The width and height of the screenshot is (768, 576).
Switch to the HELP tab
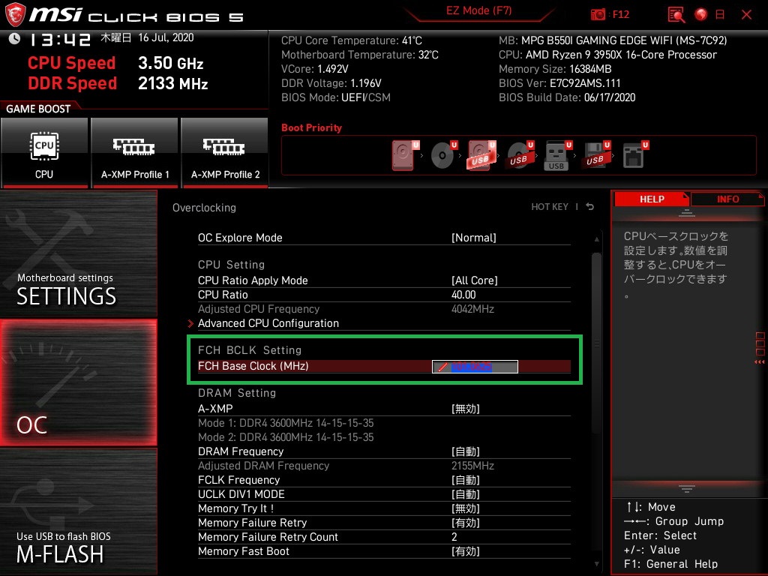click(x=652, y=199)
